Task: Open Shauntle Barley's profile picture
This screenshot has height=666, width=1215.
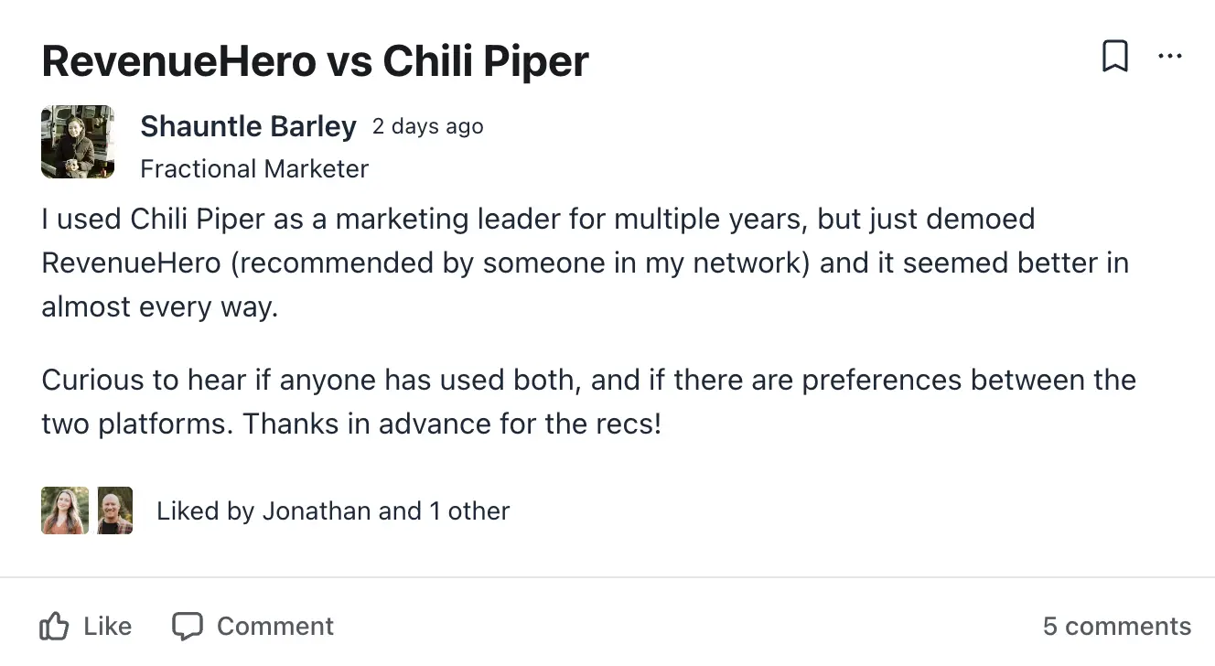Action: pos(77,142)
